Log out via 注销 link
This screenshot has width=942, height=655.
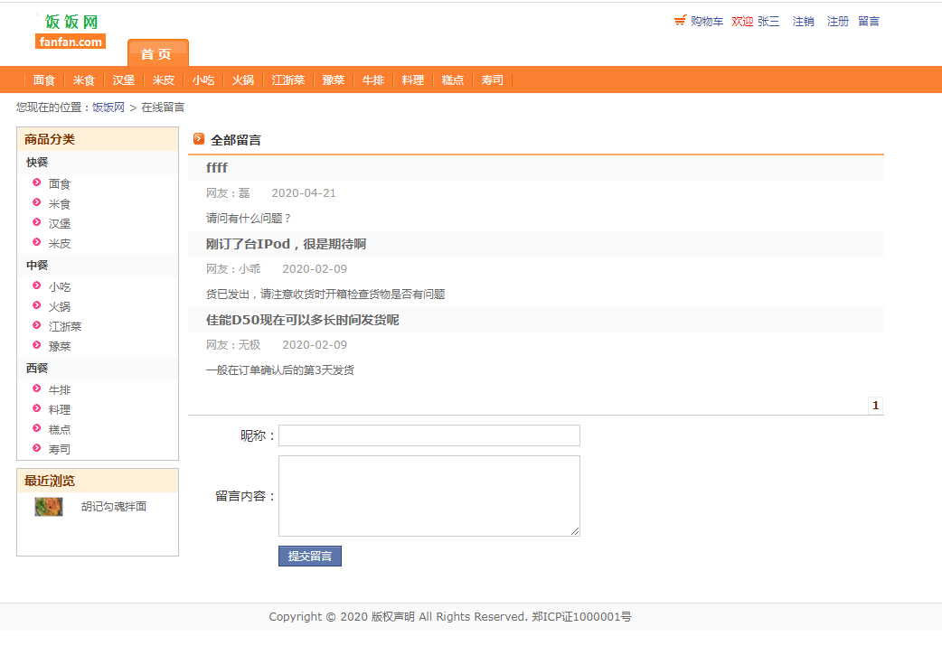[803, 22]
